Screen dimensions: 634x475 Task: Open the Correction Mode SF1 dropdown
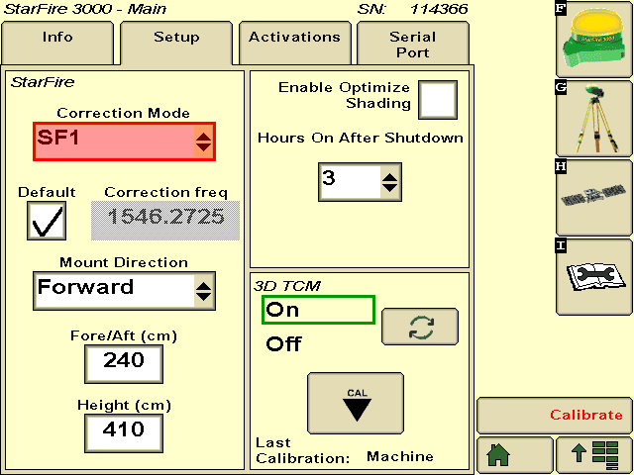click(124, 142)
